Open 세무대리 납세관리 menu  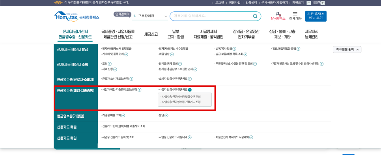[312, 35]
